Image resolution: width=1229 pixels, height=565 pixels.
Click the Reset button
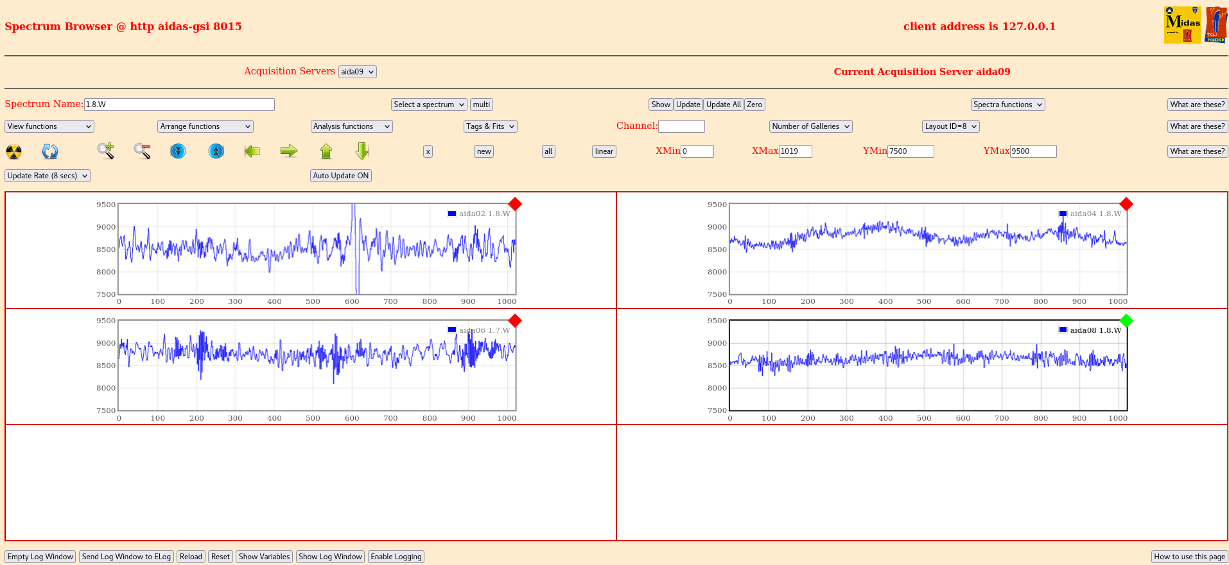tap(220, 557)
